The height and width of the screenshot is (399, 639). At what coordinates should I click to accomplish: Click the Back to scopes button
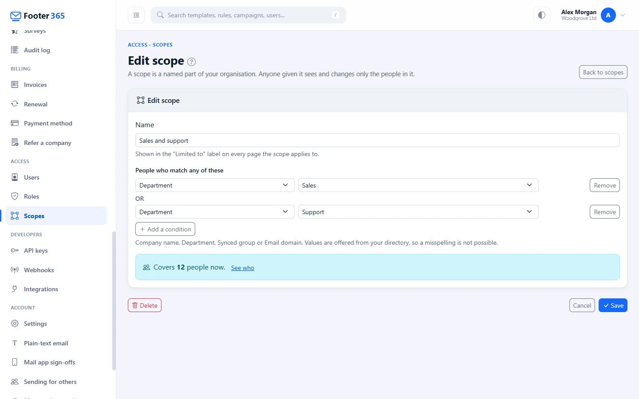pos(603,72)
